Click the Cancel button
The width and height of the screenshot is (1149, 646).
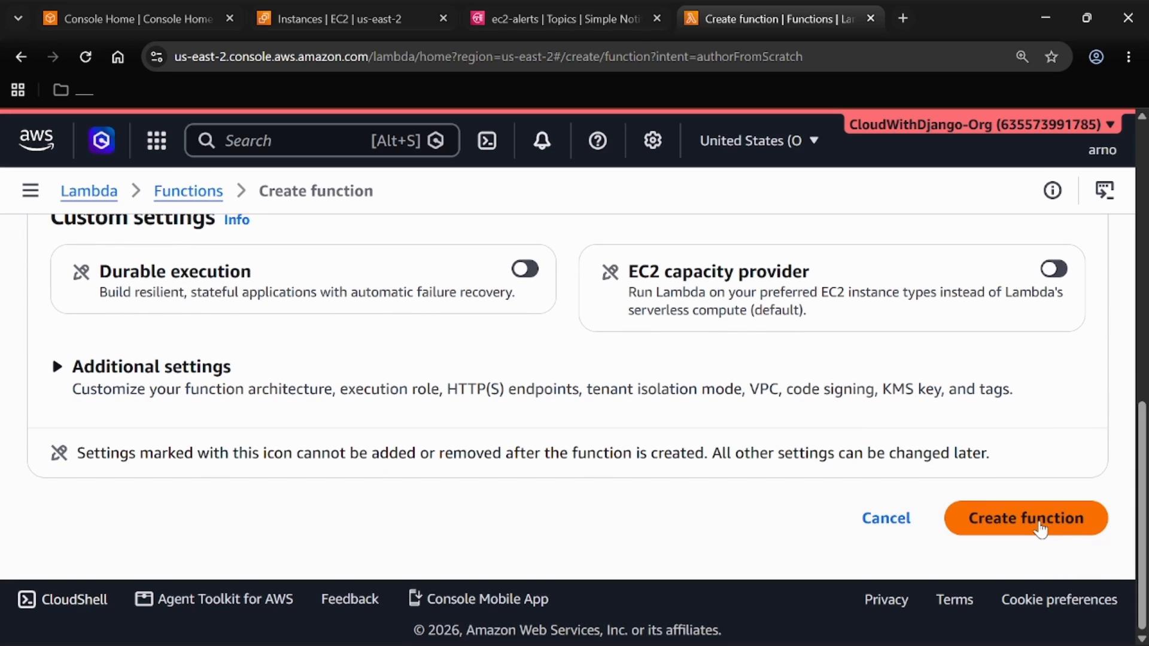pyautogui.click(x=886, y=518)
